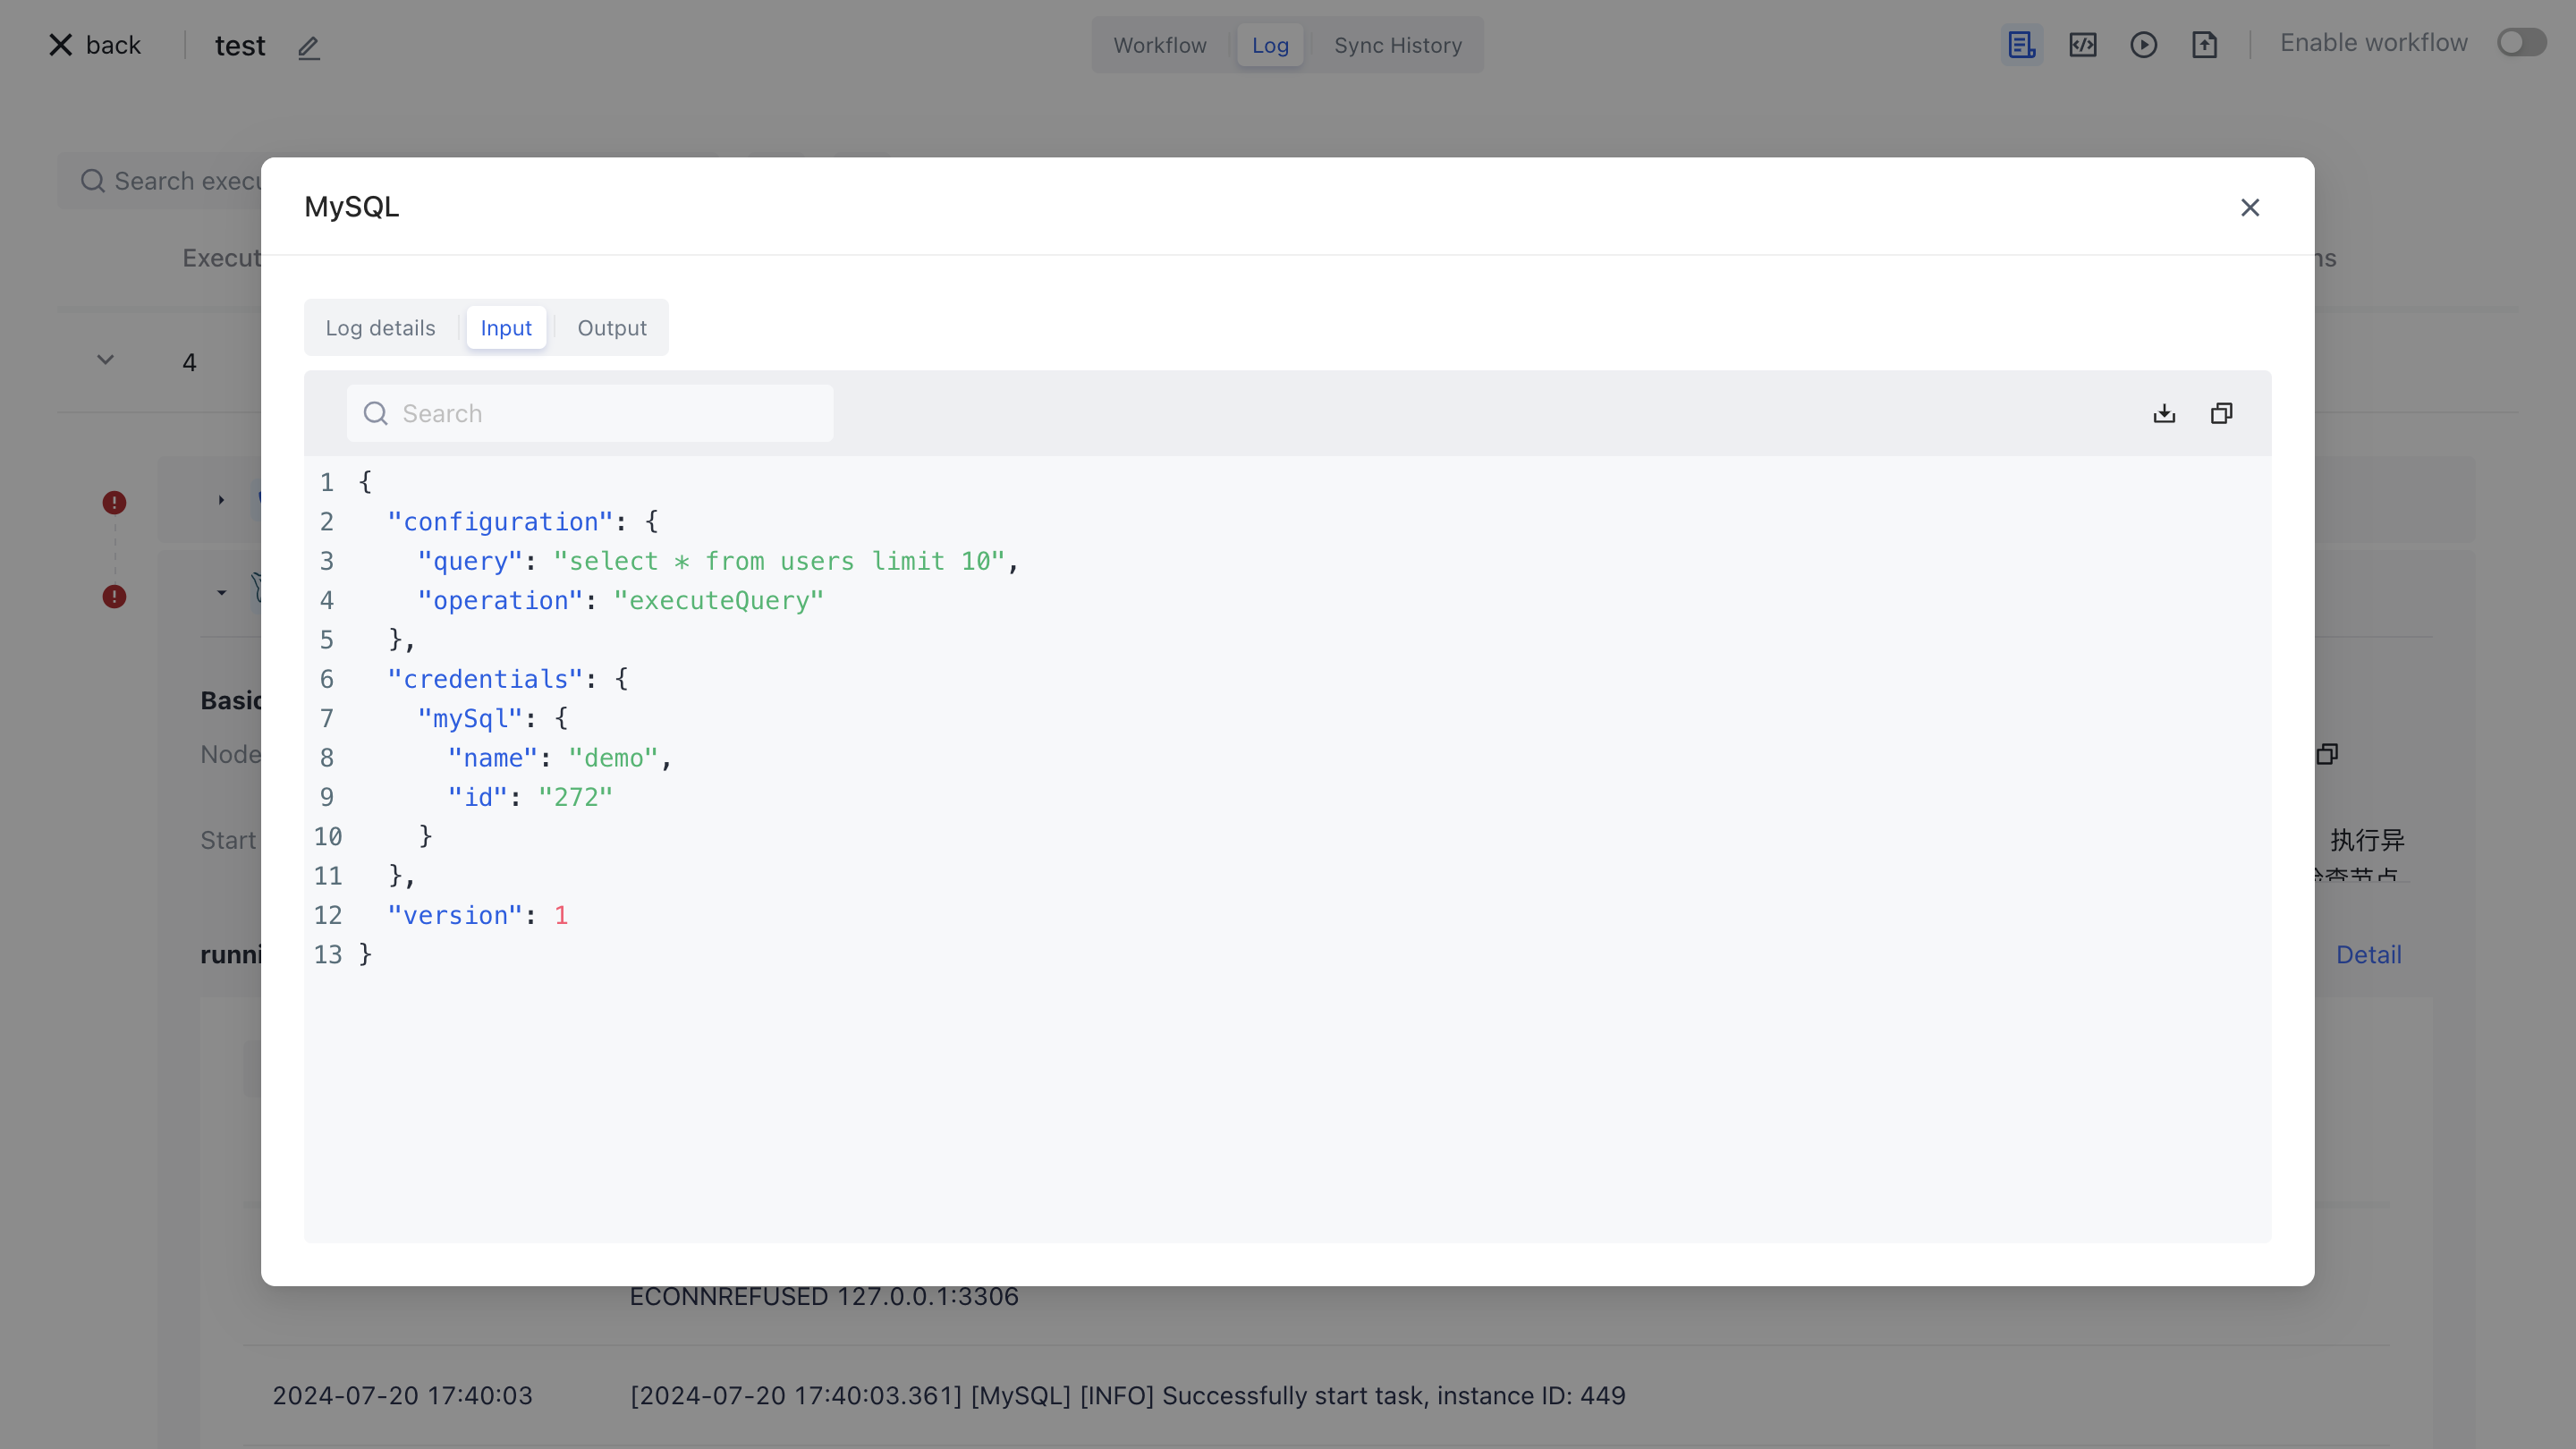Open the Log details tab

tap(380, 328)
